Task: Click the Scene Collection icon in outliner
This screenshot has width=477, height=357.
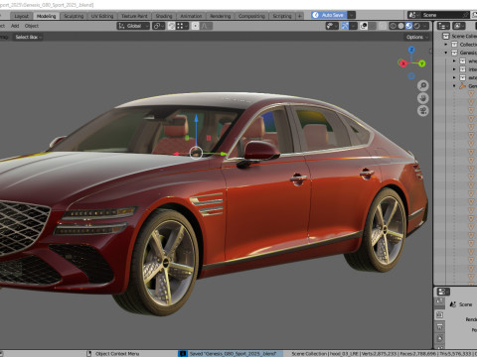Action: point(446,36)
